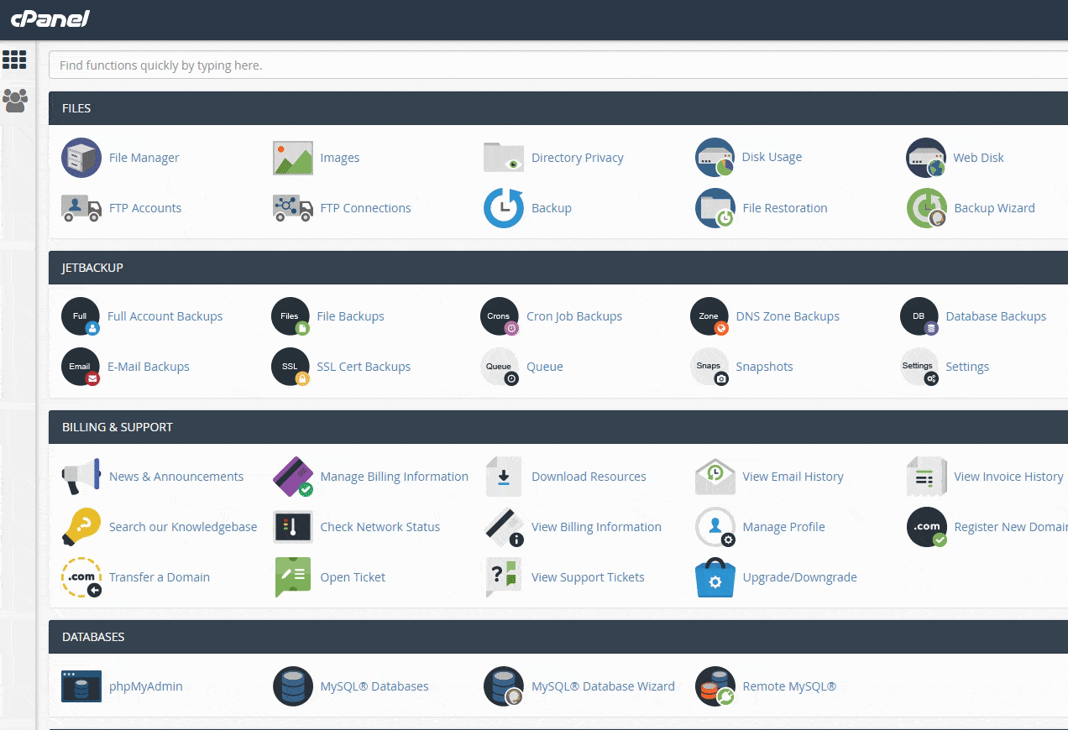
Task: Select the DNS Zone Backups icon
Action: (x=709, y=316)
